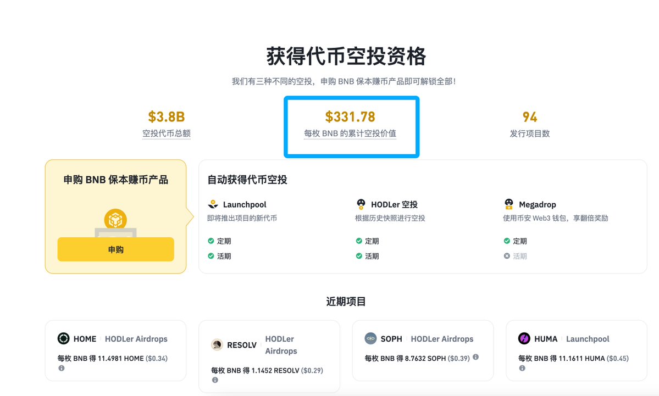
Task: Click the HOME token logo
Action: coord(63,338)
